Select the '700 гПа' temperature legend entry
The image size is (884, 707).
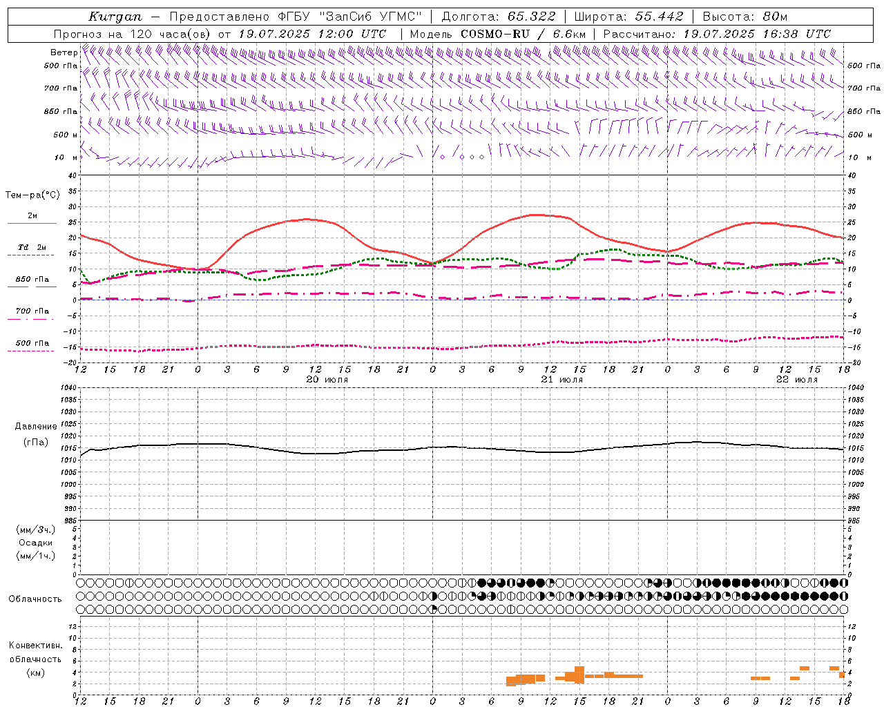click(x=32, y=311)
